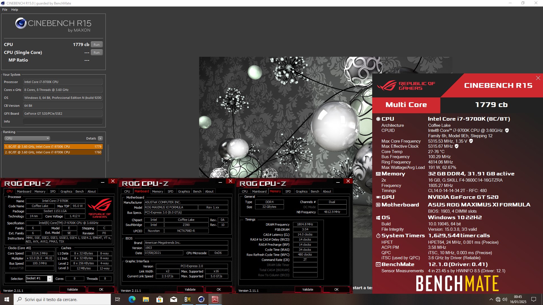Click the ranking panel resize grip
The width and height of the screenshot is (543, 305).
coord(108,153)
